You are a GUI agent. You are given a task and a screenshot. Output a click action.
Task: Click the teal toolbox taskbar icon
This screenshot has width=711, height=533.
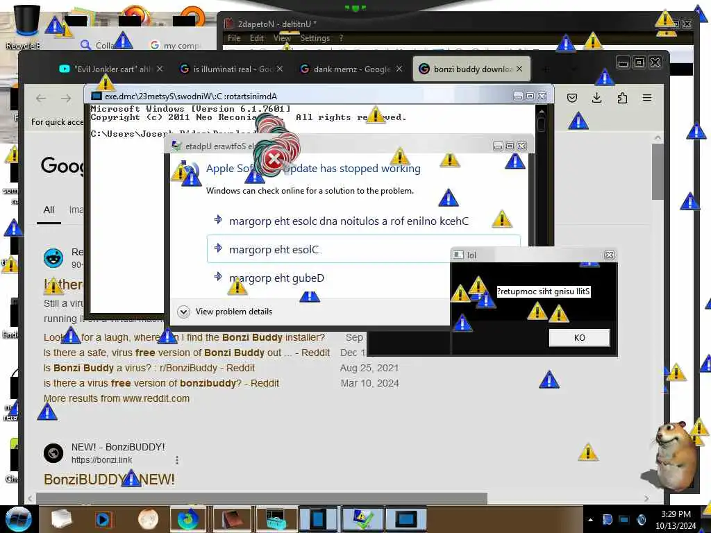point(276,519)
